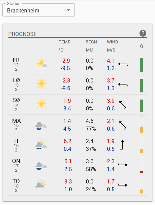Click Wednesday's wind arrow pointing right

click(122, 165)
